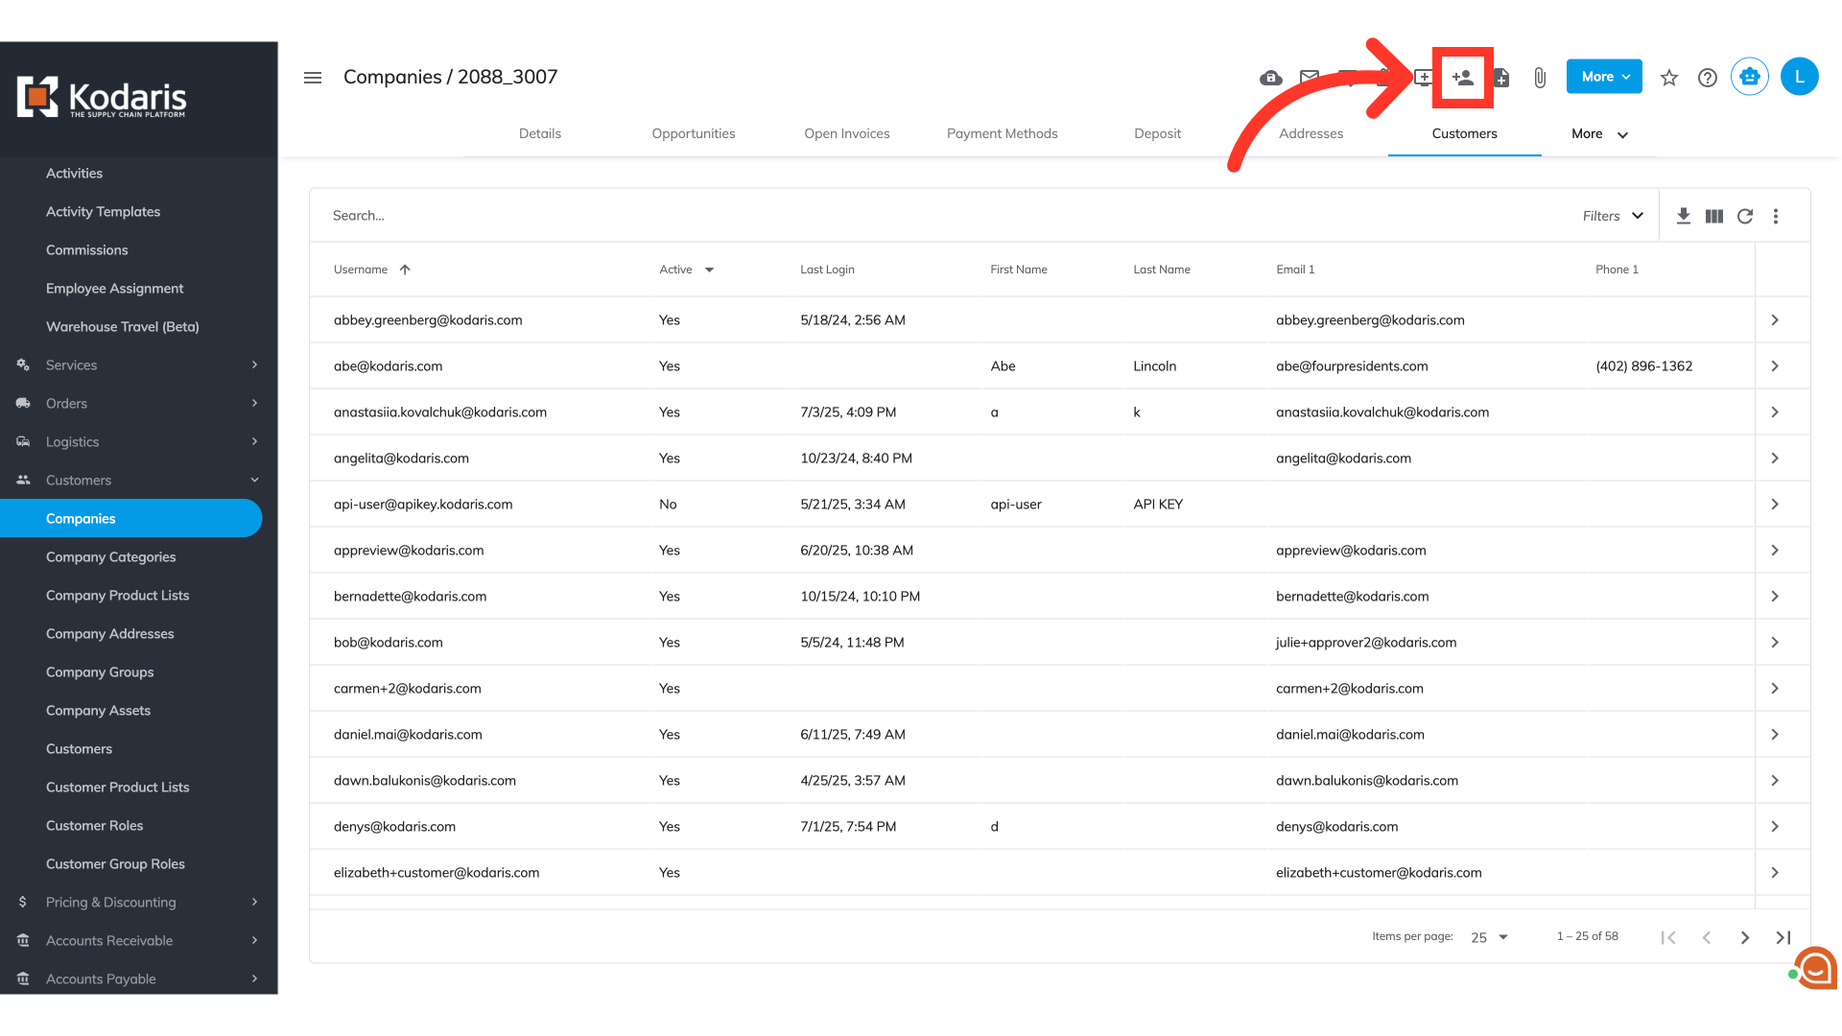1842x1036 pixels.
Task: Open the help question mark icon
Action: 1708,78
